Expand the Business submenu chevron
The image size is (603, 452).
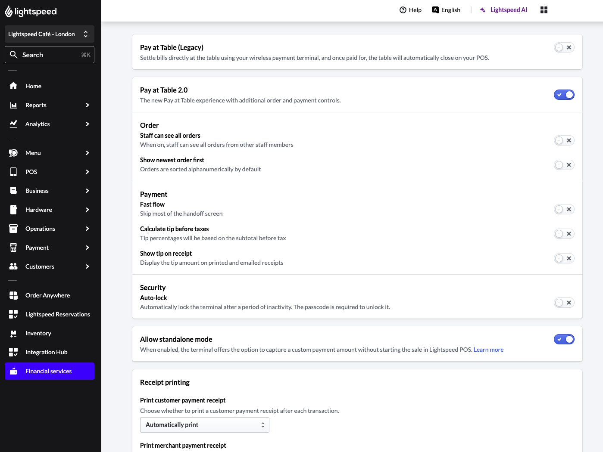[87, 191]
